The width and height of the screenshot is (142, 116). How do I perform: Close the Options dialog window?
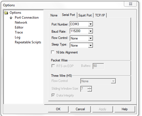[130, 4]
